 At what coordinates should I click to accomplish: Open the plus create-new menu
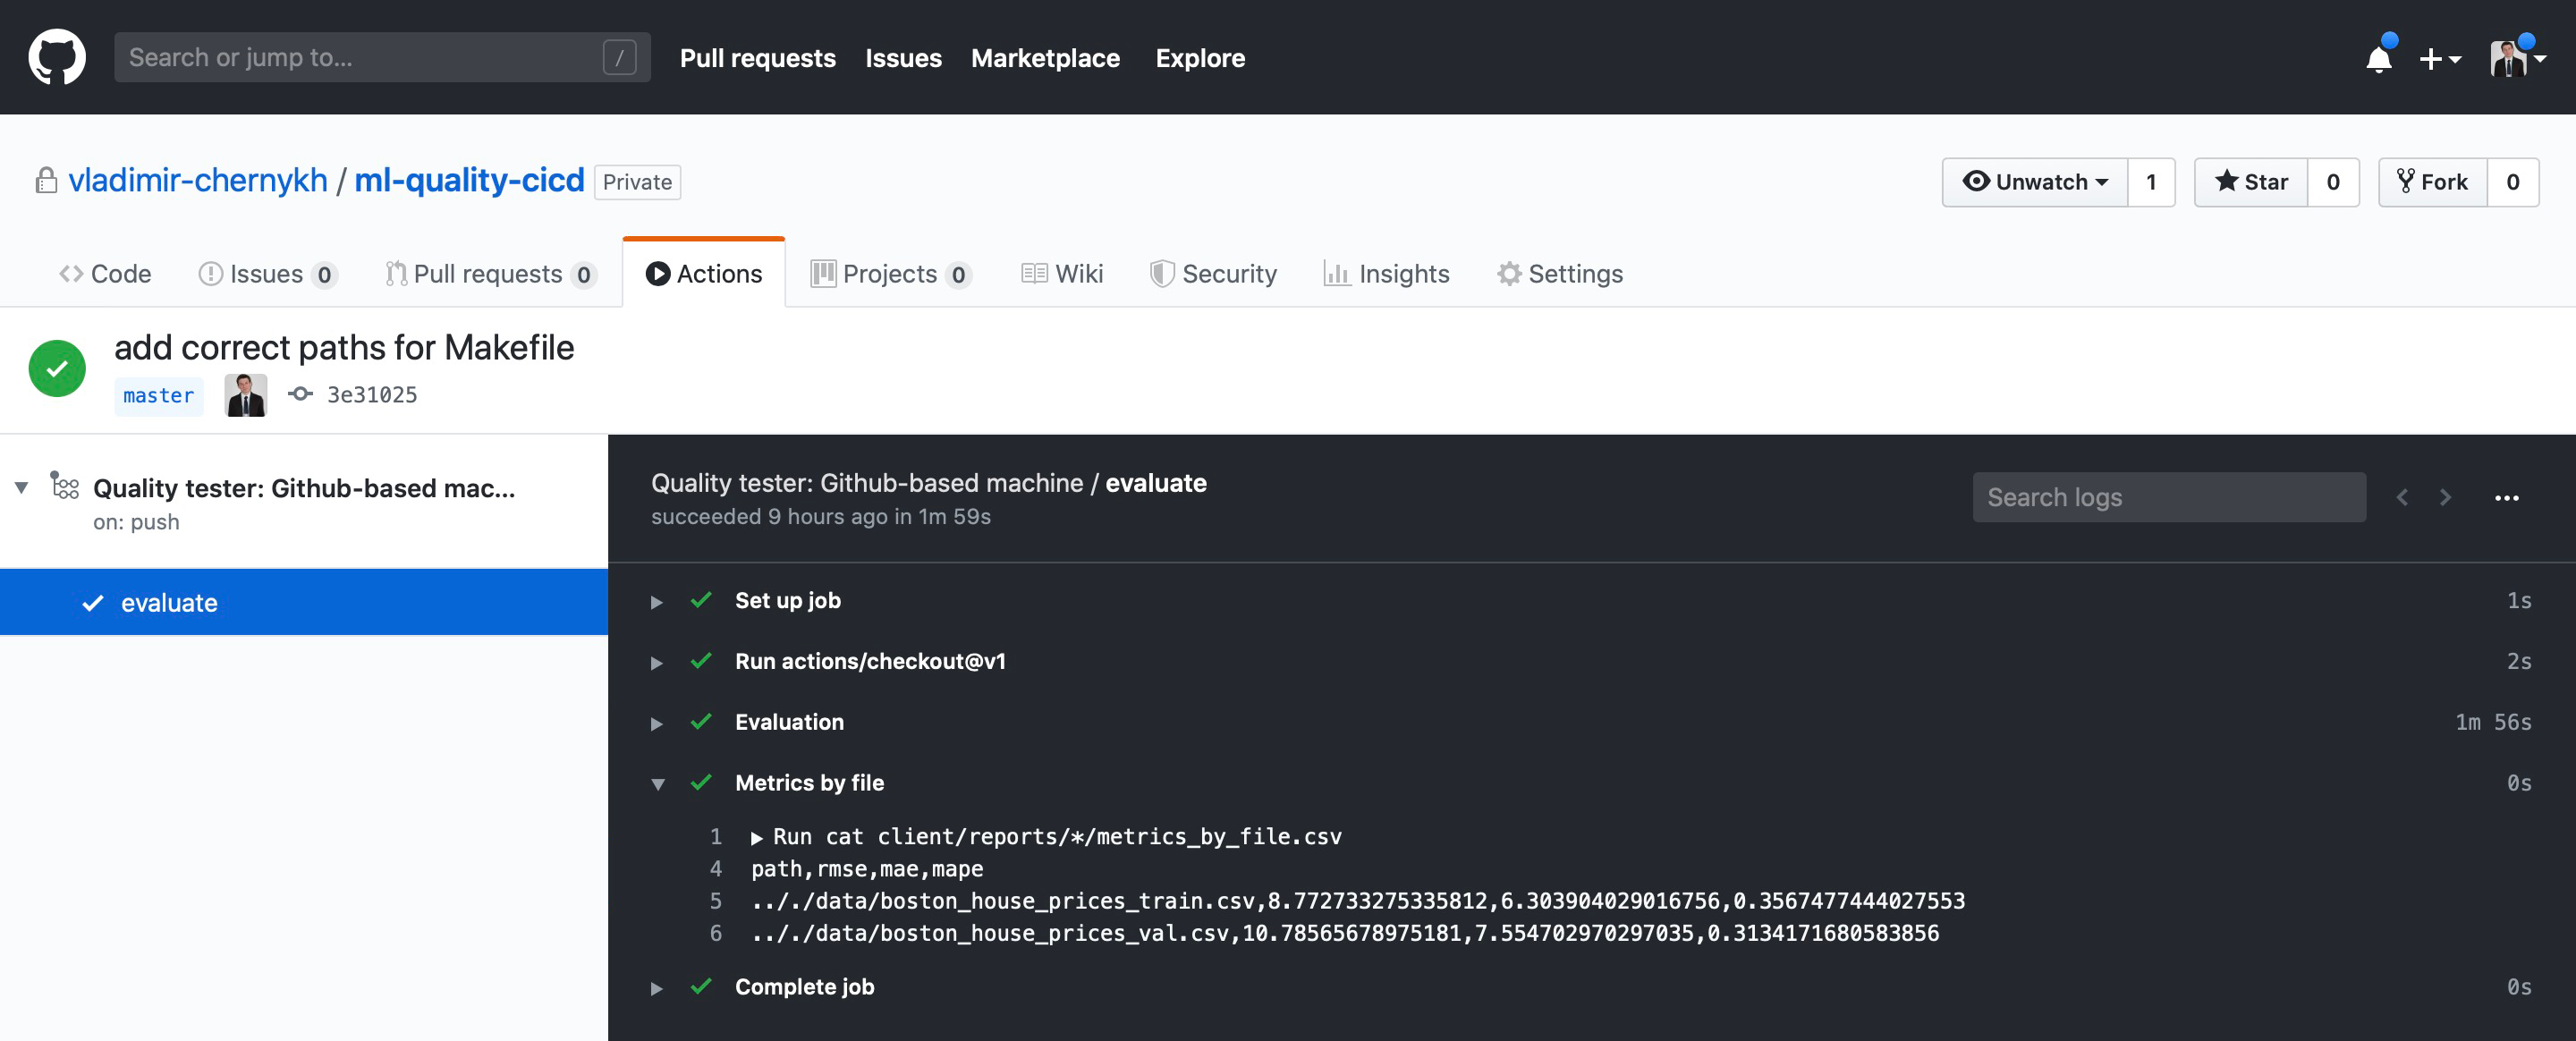tap(2439, 59)
